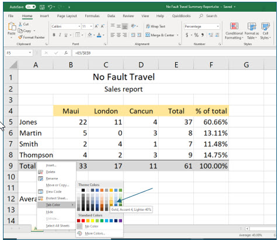Click the Cut scissors icon
The width and height of the screenshot is (278, 240).
(x=20, y=24)
